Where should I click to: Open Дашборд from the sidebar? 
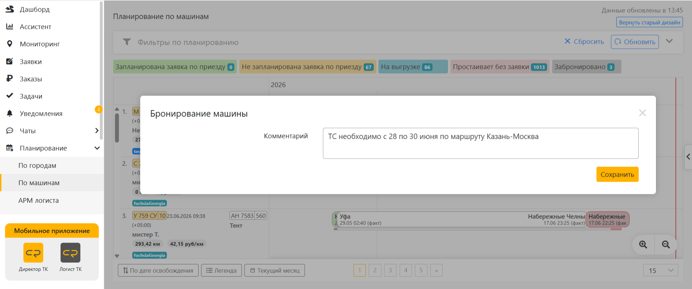(x=35, y=9)
